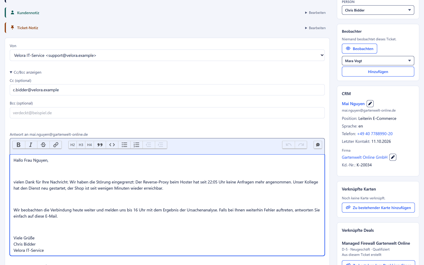Redo the last editor change

click(301, 145)
